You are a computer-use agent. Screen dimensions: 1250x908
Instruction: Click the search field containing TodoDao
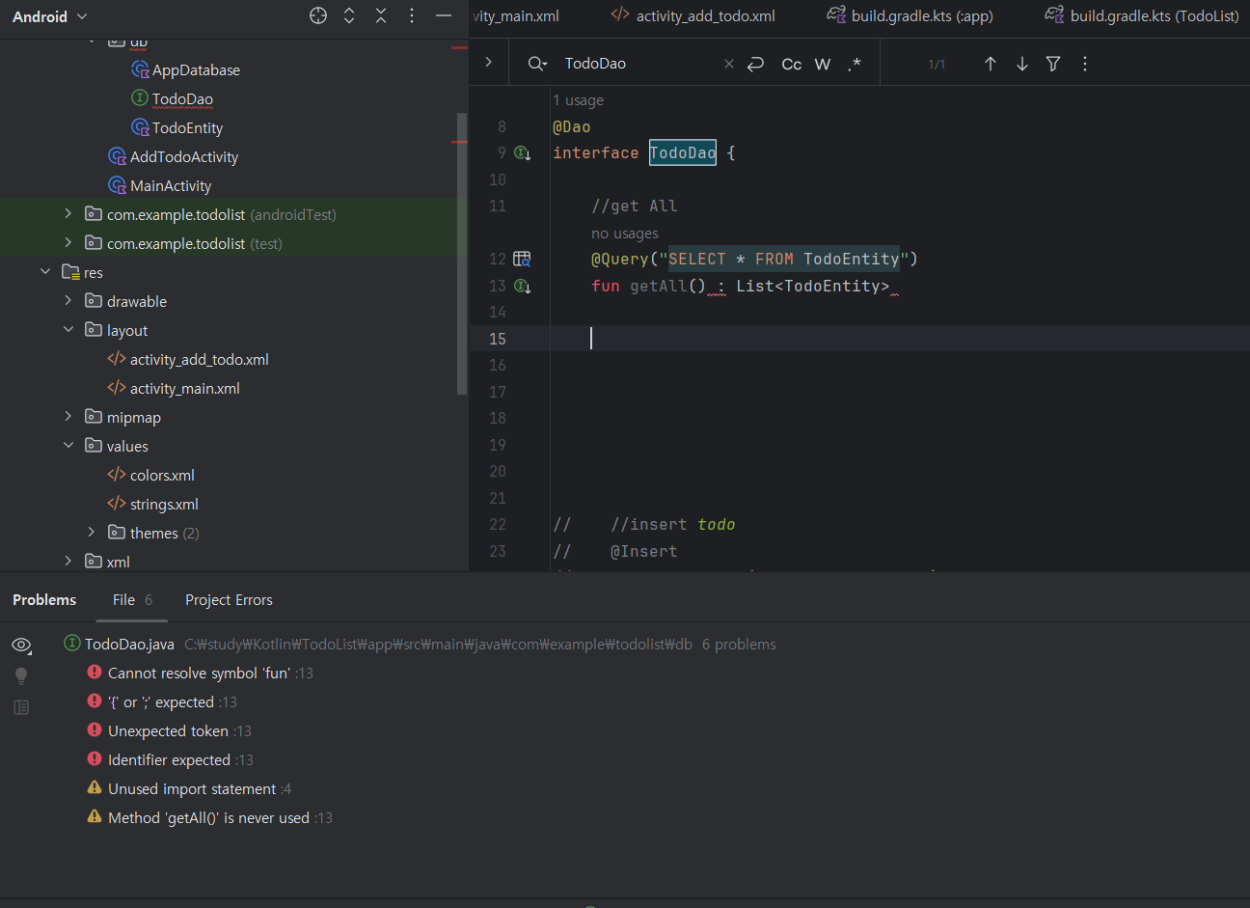pos(637,64)
